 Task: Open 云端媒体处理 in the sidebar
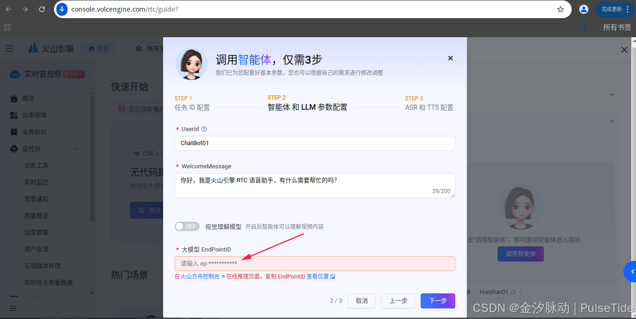coord(42,266)
